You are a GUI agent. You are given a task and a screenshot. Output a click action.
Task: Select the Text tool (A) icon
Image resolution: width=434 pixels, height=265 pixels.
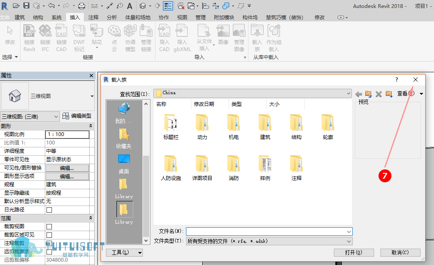pos(129,5)
